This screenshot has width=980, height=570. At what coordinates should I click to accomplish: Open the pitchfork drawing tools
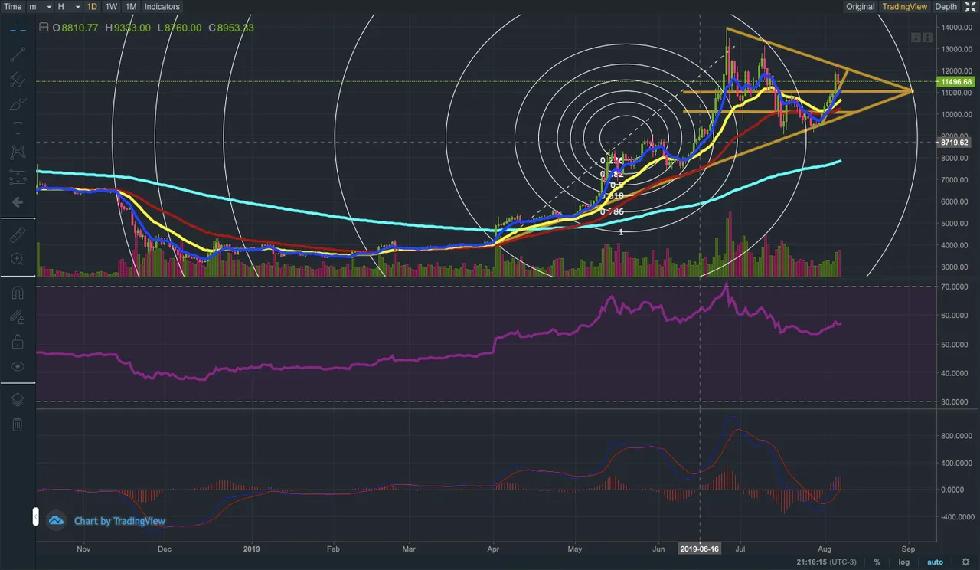18,79
